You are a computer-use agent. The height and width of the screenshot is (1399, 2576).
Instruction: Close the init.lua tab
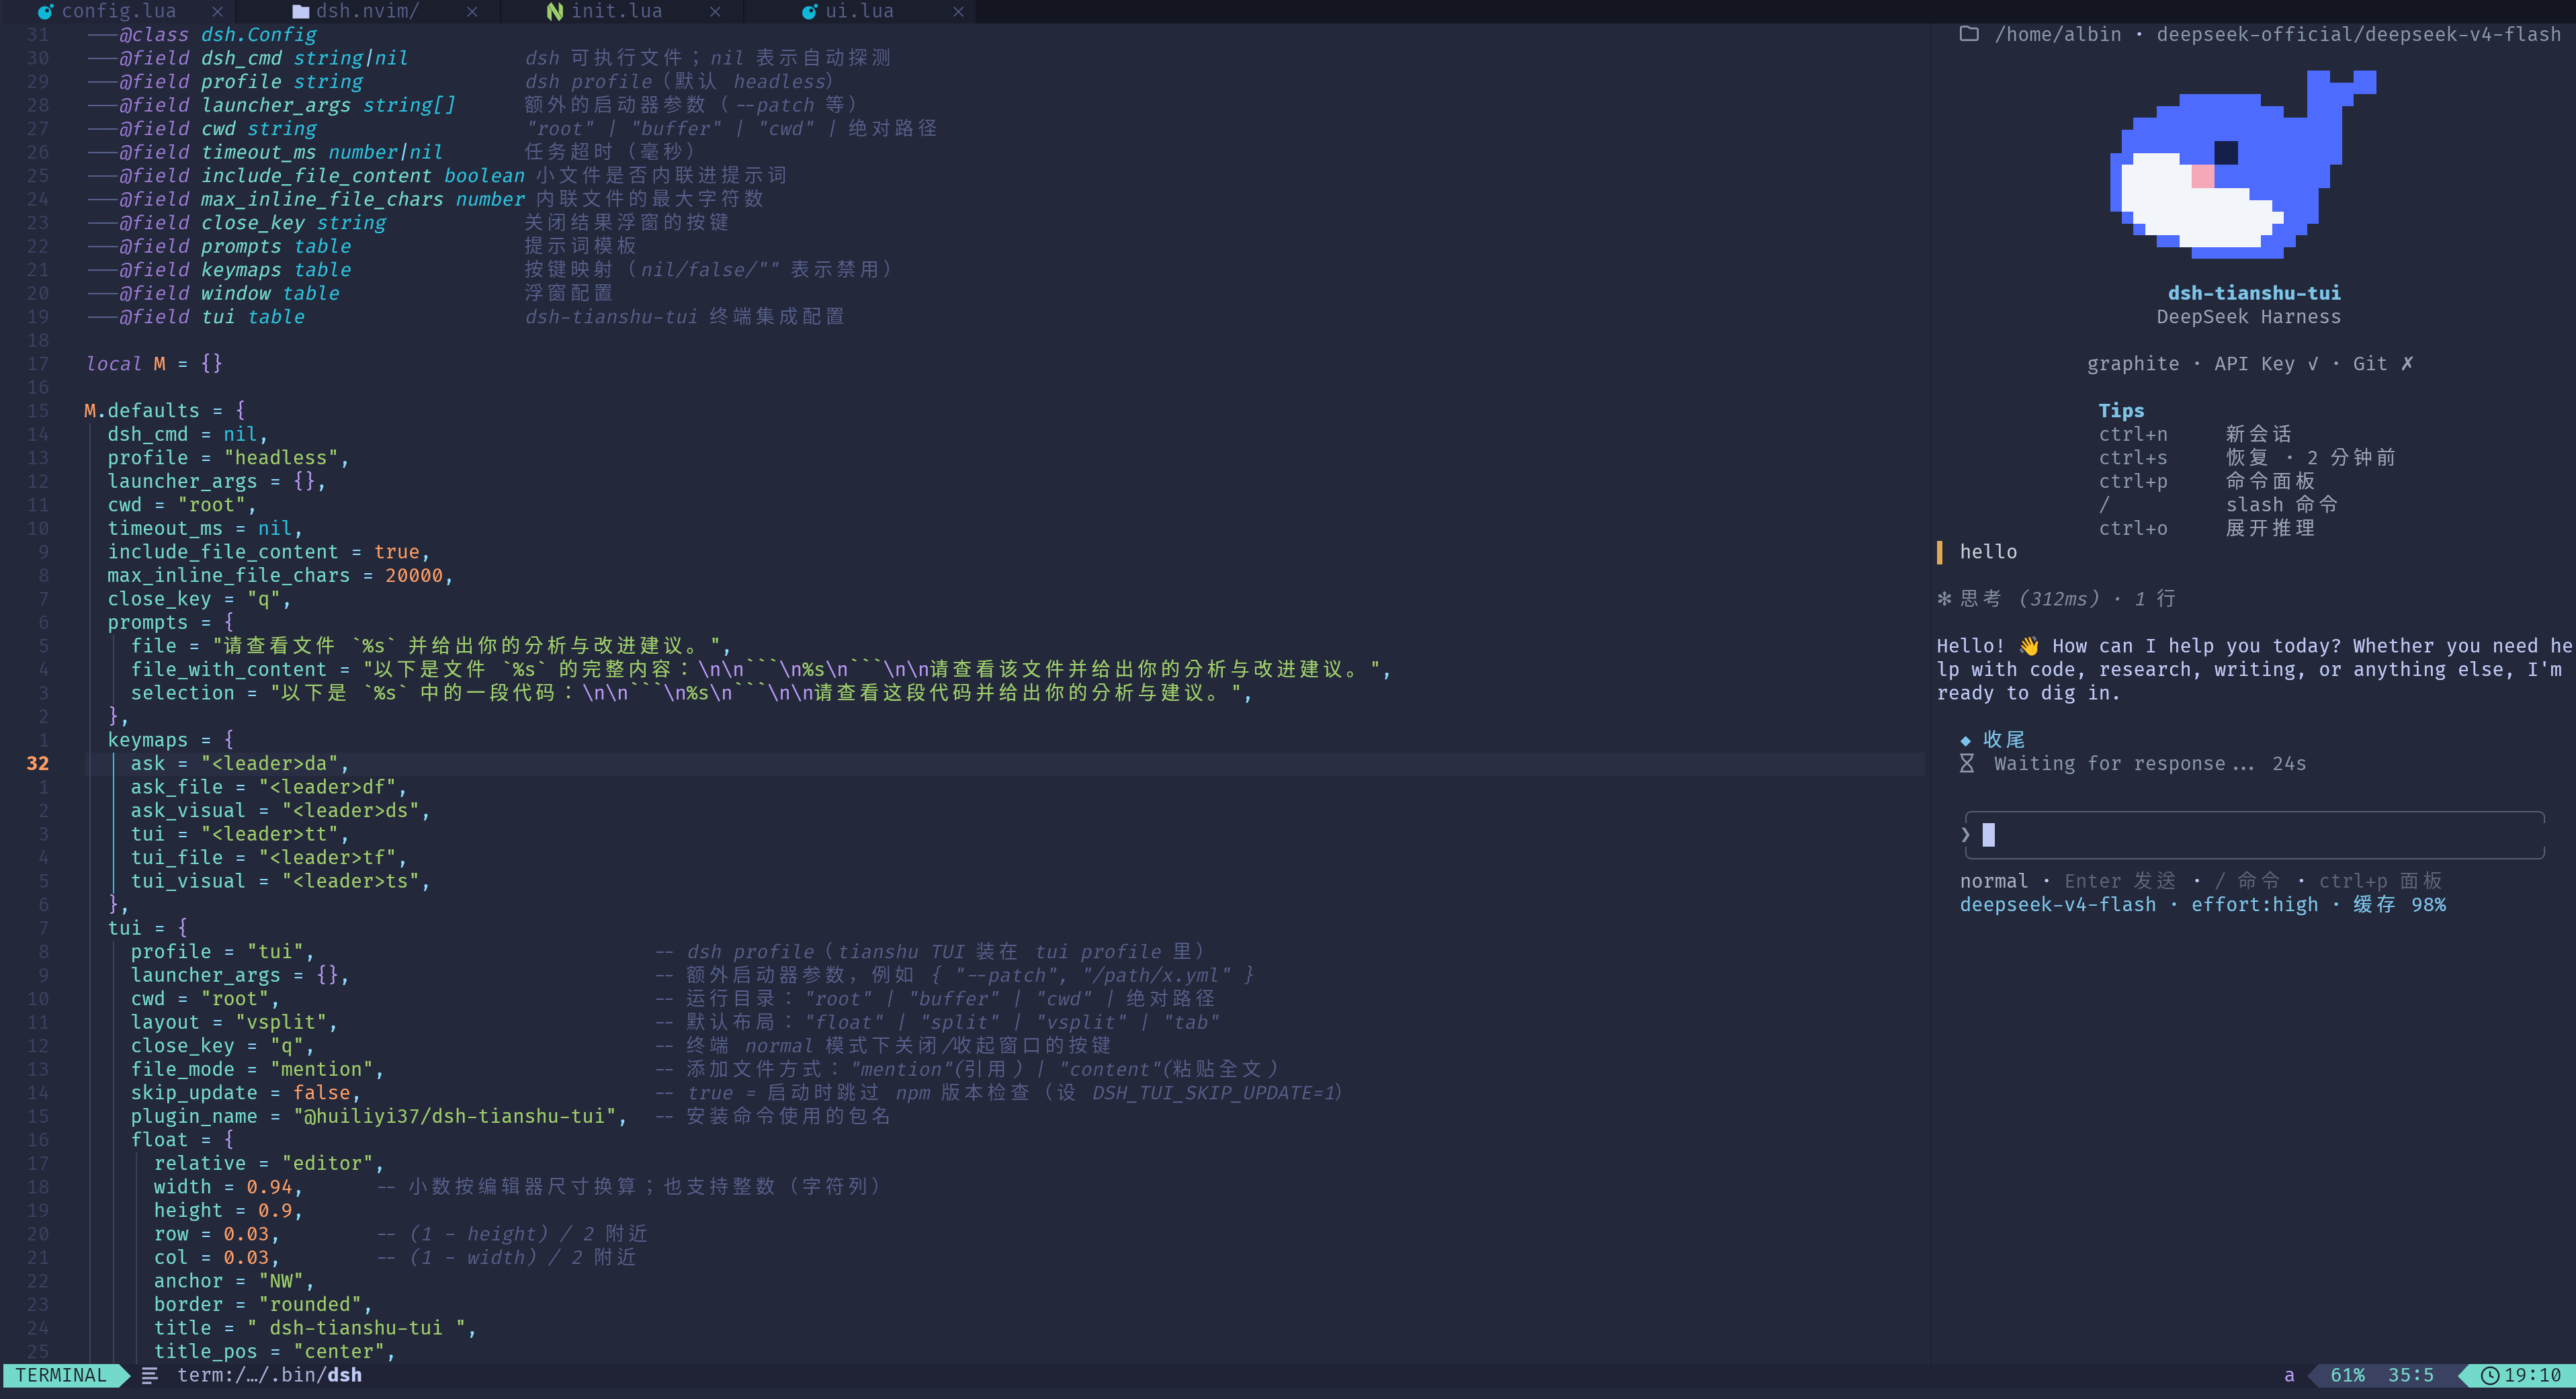(715, 11)
